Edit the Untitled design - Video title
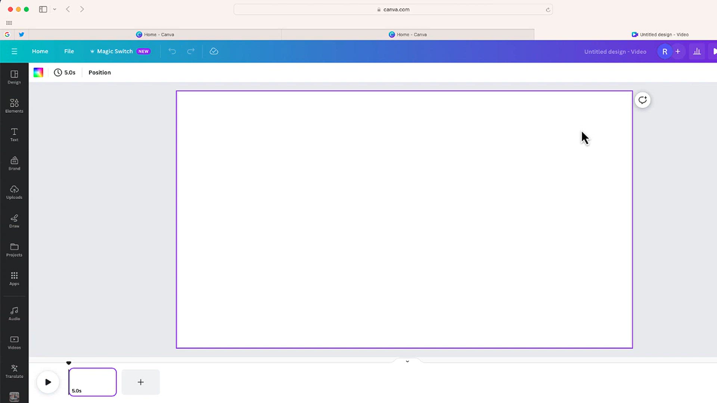The image size is (717, 403). point(615,52)
